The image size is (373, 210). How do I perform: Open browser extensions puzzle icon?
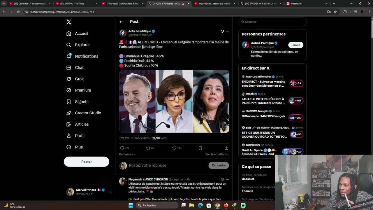pyautogui.click(x=345, y=12)
